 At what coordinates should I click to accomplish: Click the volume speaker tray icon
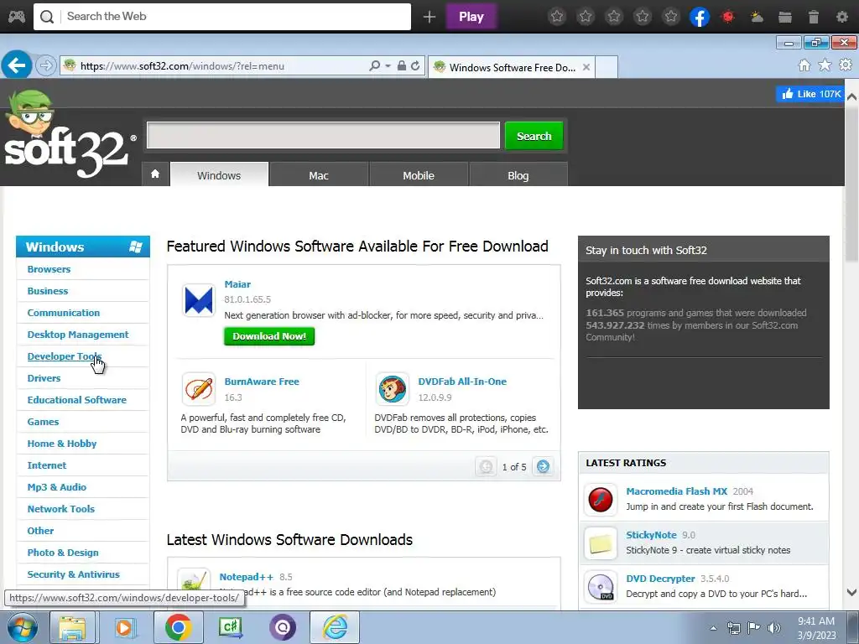(774, 628)
